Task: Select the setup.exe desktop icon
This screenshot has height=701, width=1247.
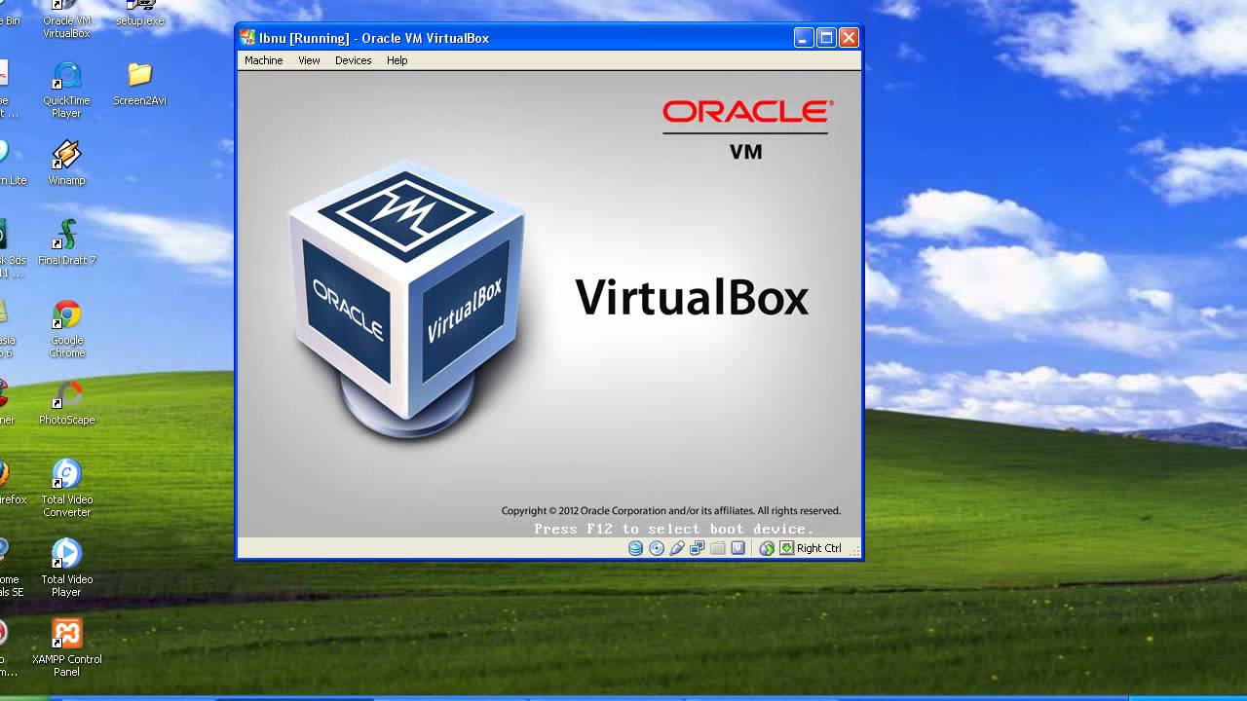Action: click(140, 14)
